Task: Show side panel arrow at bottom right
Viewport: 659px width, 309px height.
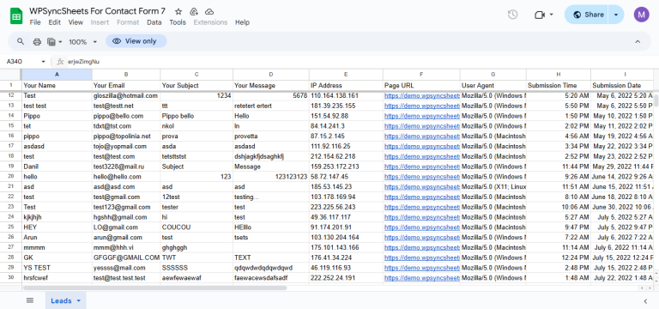Action: click(x=645, y=300)
